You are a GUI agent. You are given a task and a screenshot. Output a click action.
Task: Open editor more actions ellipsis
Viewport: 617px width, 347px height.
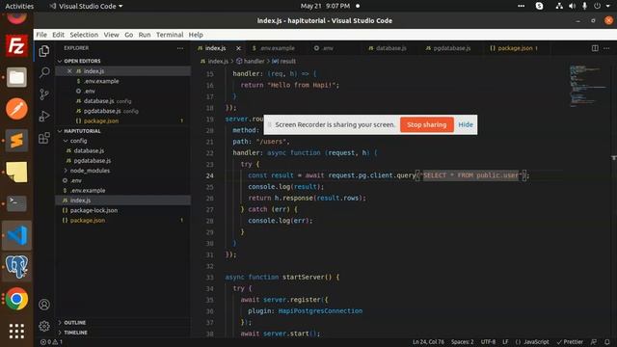pyautogui.click(x=606, y=48)
